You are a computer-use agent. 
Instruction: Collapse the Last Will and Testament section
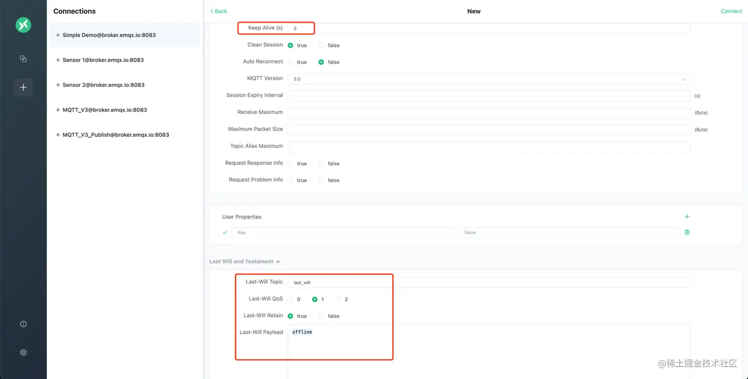244,261
